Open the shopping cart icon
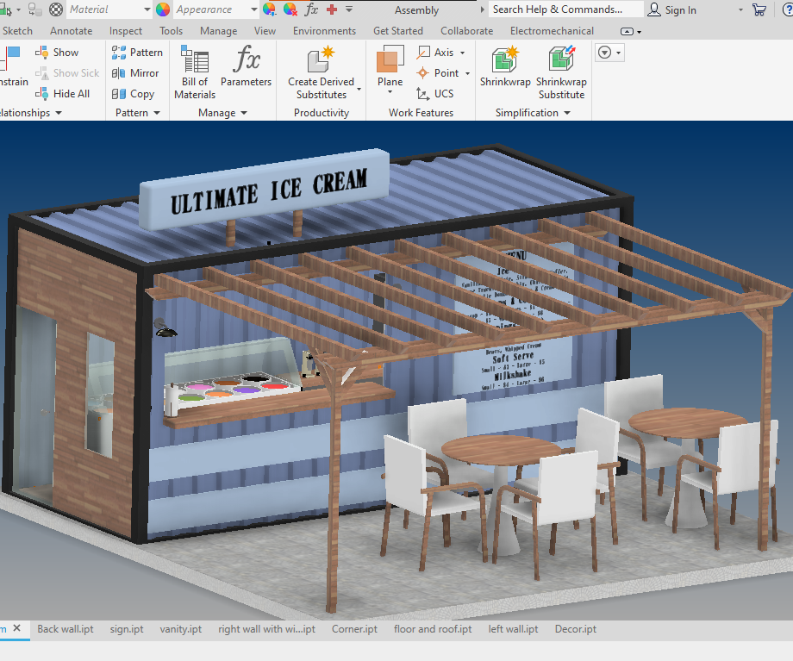The image size is (793, 661). [759, 9]
